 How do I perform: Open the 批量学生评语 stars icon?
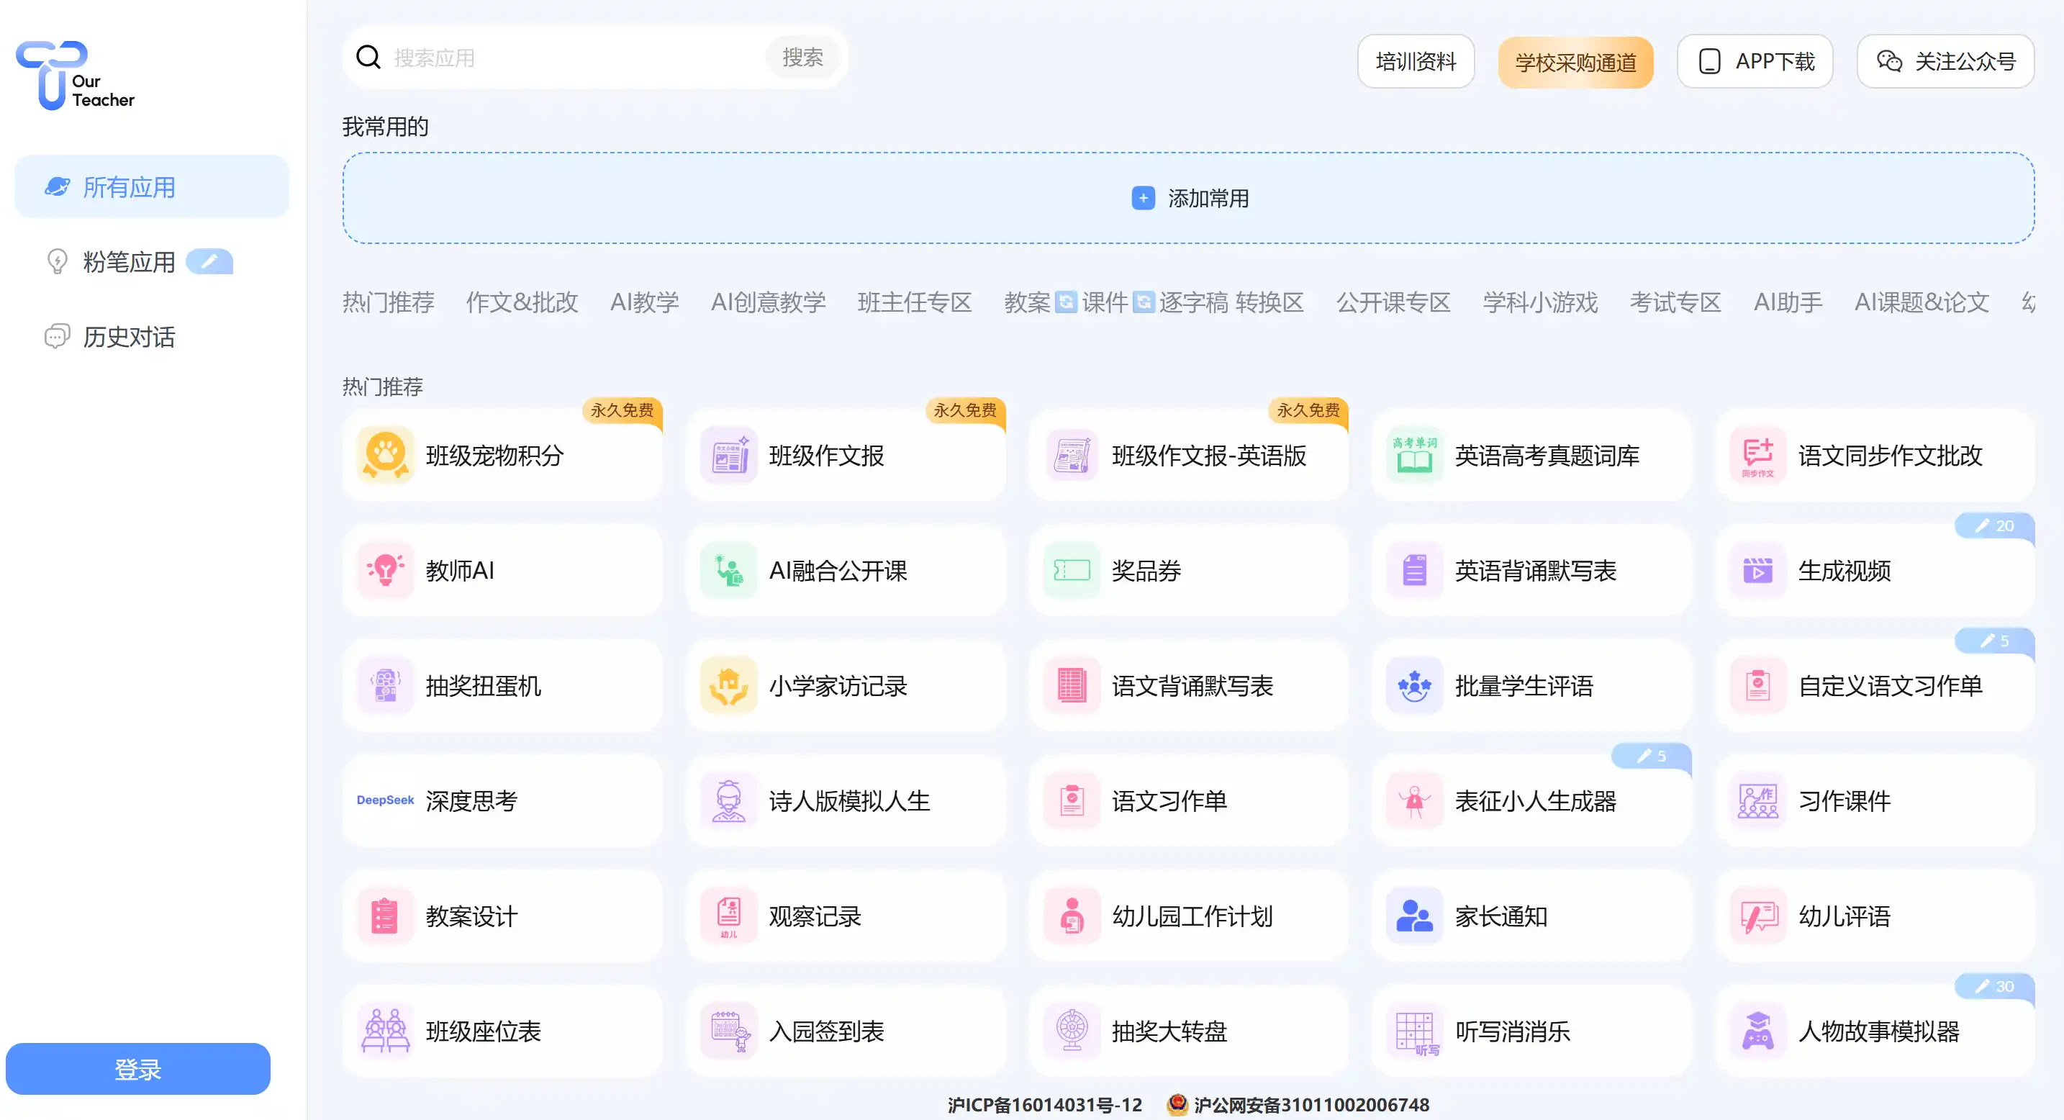click(x=1414, y=686)
